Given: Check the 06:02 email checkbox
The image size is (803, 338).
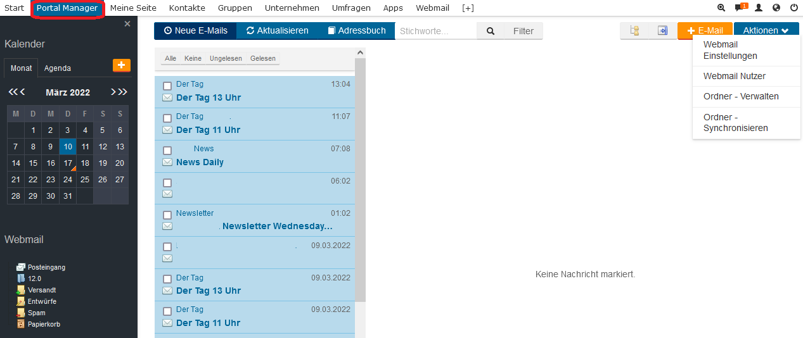Looking at the screenshot, I should tap(167, 182).
